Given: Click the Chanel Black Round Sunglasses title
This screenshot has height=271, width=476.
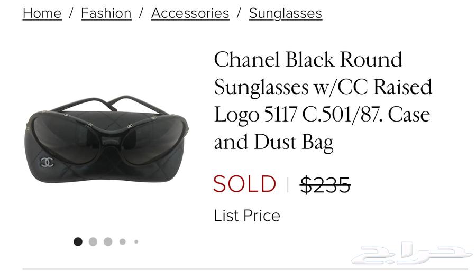Looking at the screenshot, I should point(323,100).
